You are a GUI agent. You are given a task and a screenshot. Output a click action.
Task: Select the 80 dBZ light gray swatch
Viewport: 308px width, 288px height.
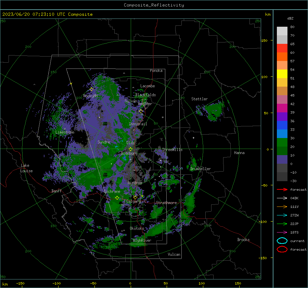pyautogui.click(x=282, y=31)
